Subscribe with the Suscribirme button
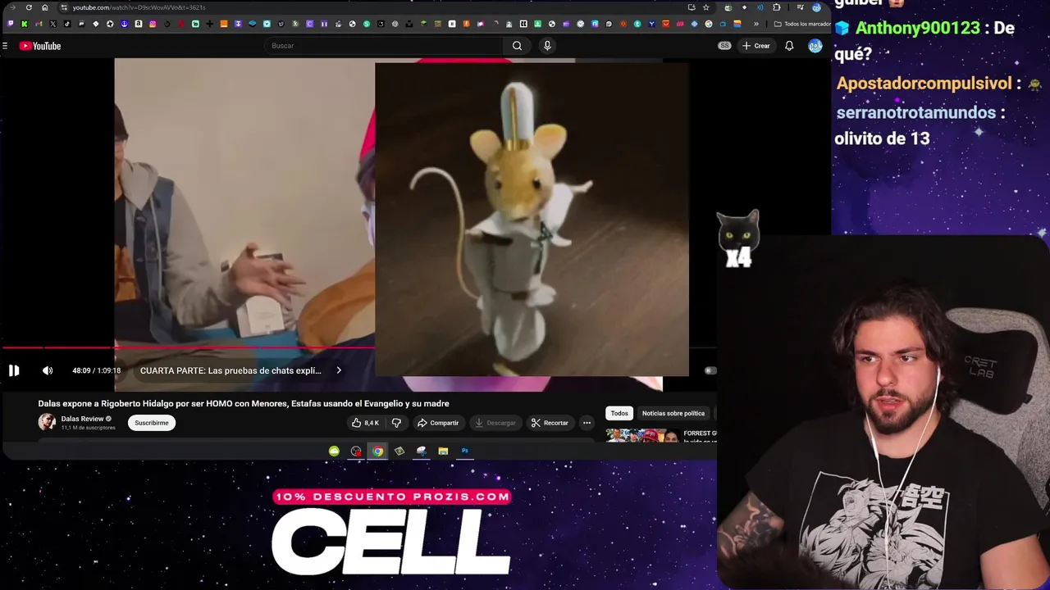1050x590 pixels. click(152, 423)
